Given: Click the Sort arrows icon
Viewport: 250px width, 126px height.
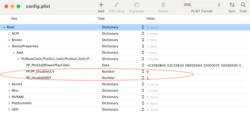Looking at the screenshot, I should pos(232,5).
